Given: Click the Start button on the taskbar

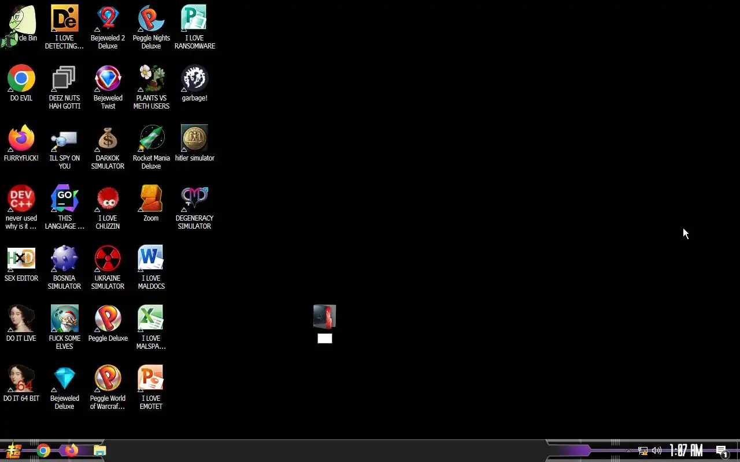Looking at the screenshot, I should [x=14, y=450].
